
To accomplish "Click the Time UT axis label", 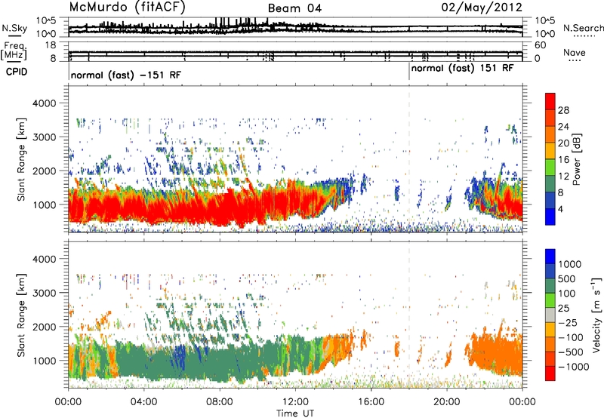I will pyautogui.click(x=294, y=413).
